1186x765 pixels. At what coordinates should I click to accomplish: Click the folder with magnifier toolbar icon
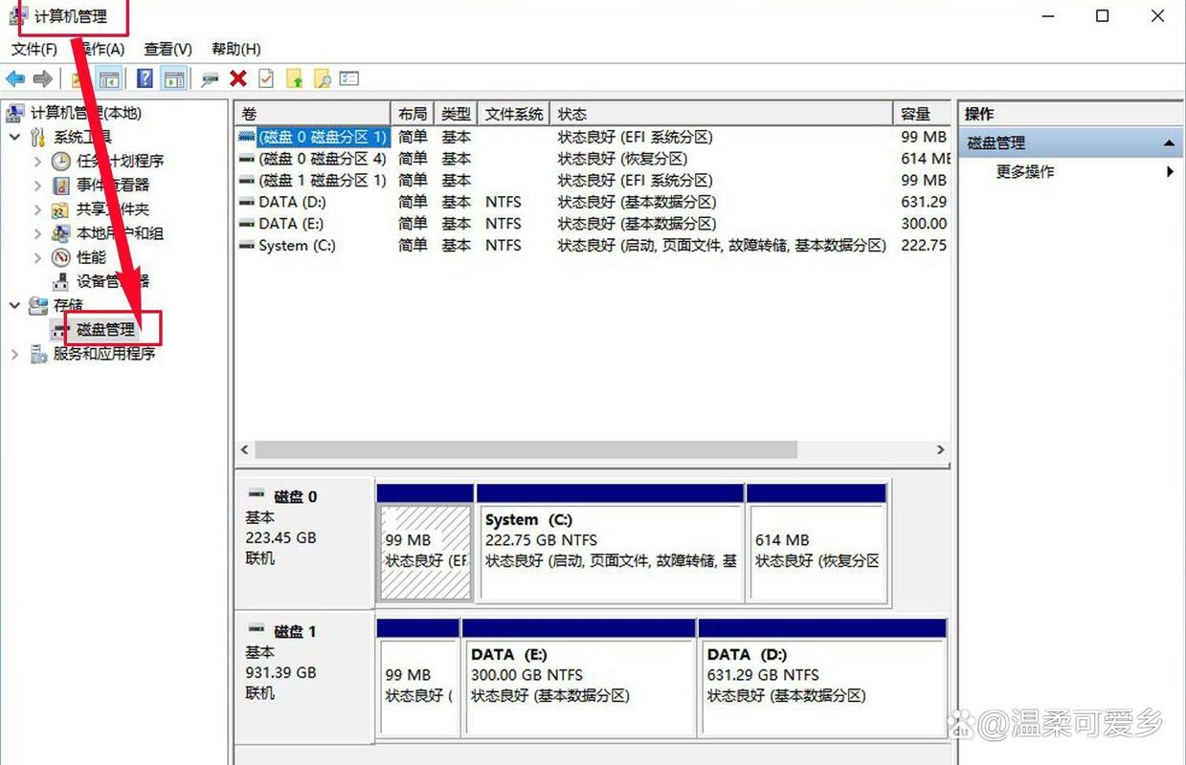(322, 78)
